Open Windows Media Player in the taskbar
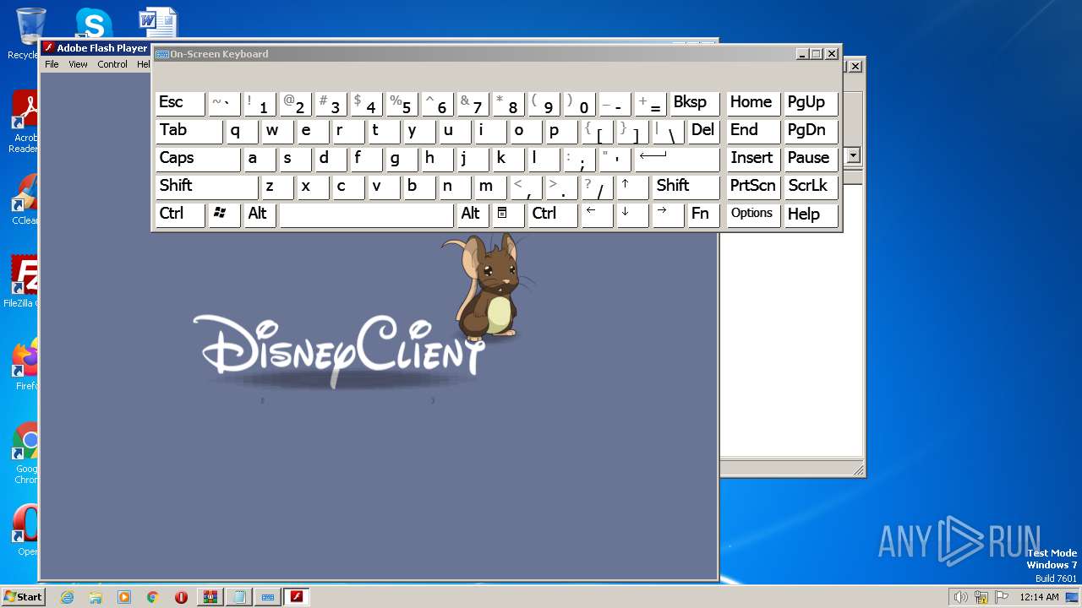This screenshot has width=1082, height=608. point(124,597)
